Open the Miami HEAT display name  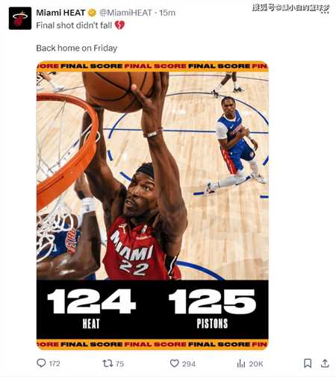(60, 13)
